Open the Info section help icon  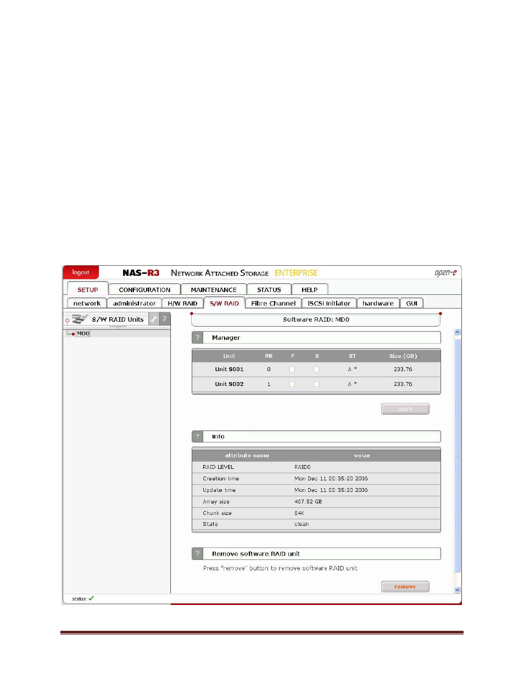tap(198, 436)
